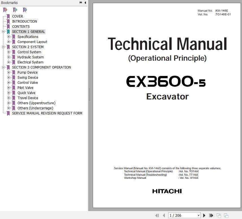
Task: Open Others (Undercarriage) bookmark
Action: tap(35, 108)
